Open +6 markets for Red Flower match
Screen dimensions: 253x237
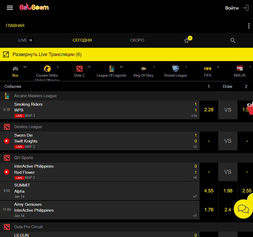(x=195, y=178)
